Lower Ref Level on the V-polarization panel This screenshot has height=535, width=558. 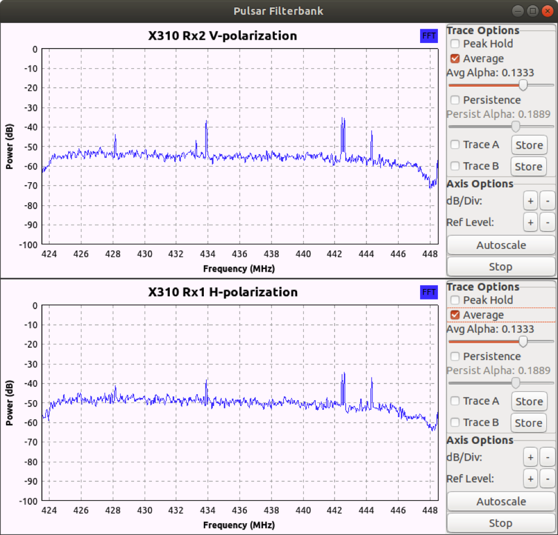pyautogui.click(x=548, y=222)
